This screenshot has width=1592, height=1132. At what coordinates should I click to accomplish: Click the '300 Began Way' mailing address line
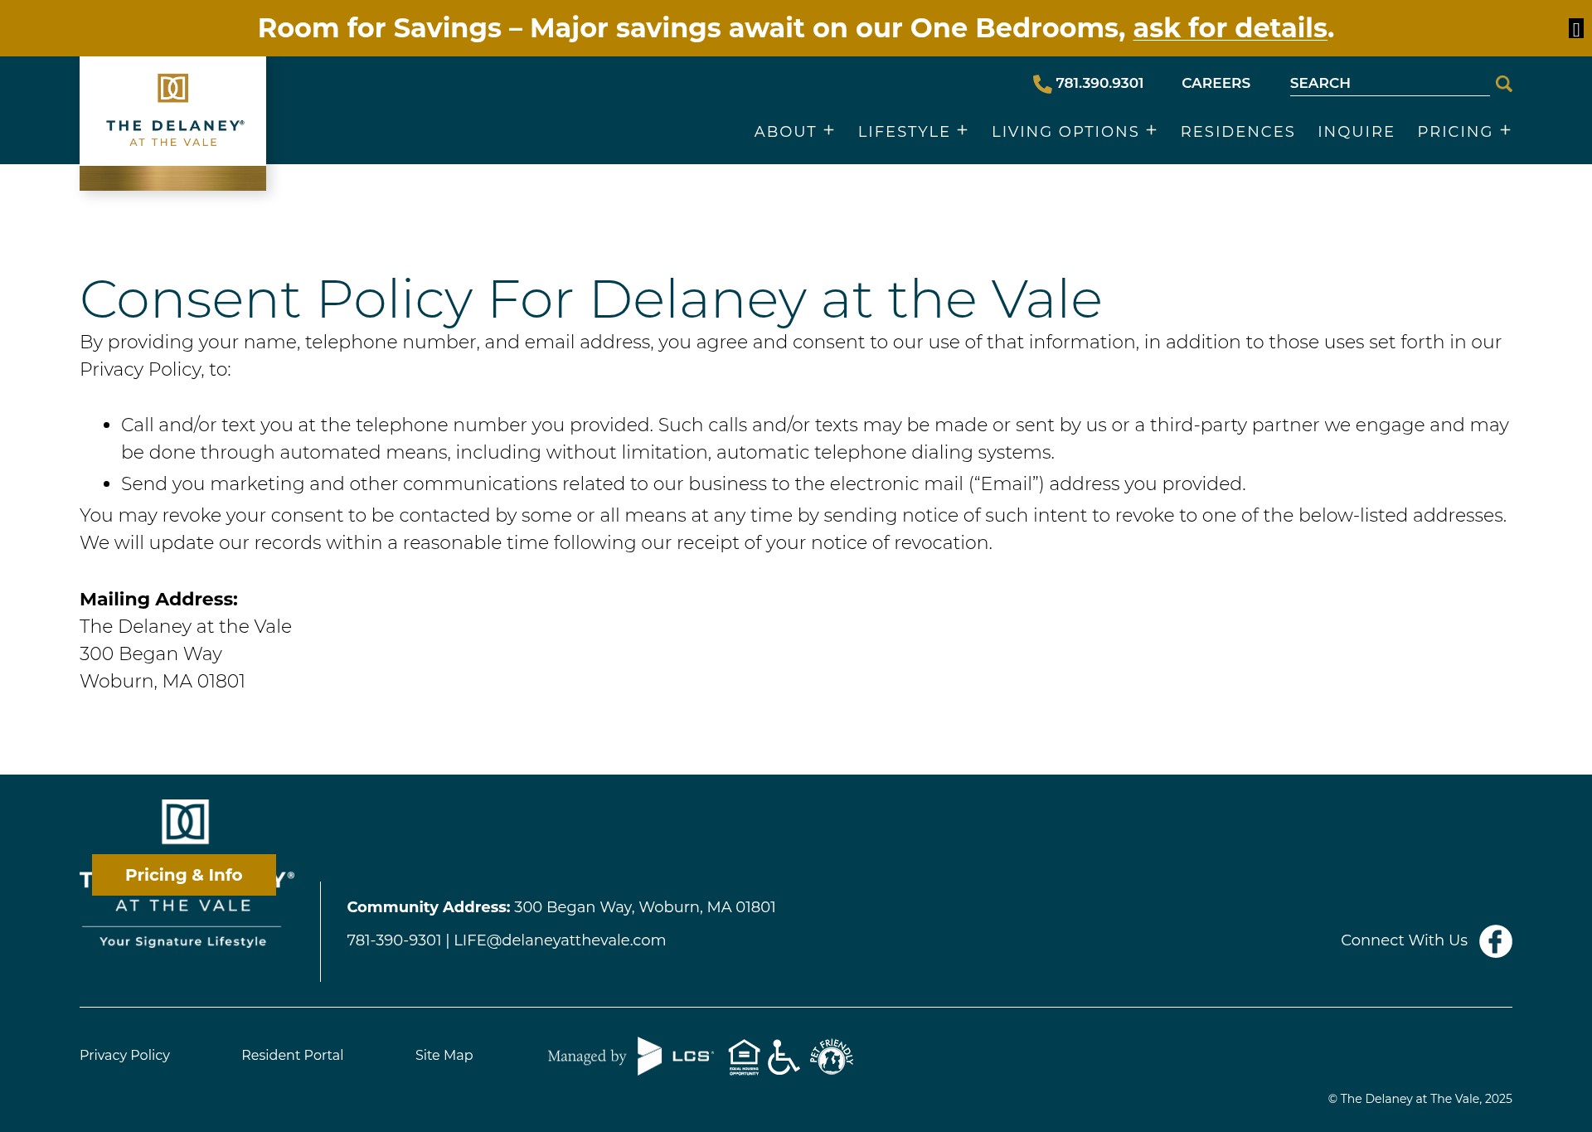(151, 653)
